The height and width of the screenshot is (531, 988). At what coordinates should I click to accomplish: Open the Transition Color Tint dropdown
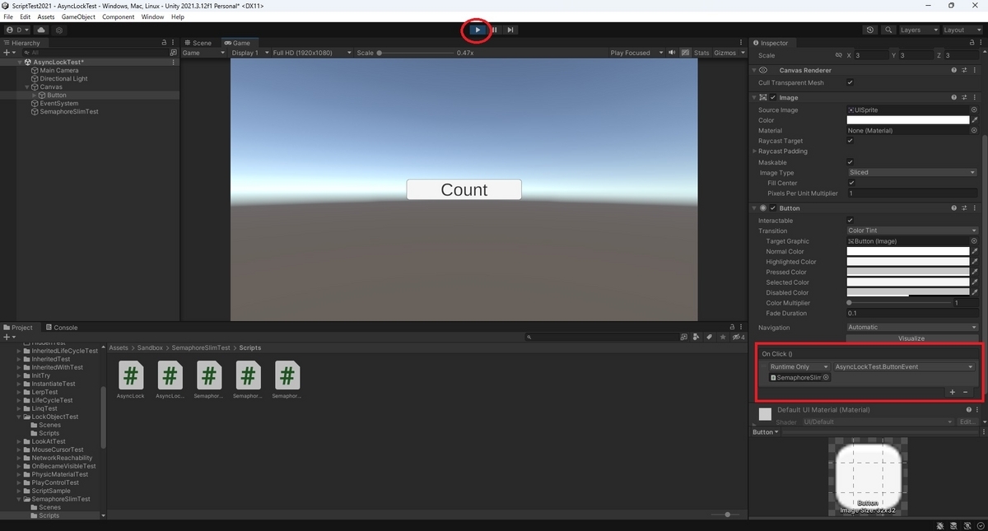pos(911,231)
